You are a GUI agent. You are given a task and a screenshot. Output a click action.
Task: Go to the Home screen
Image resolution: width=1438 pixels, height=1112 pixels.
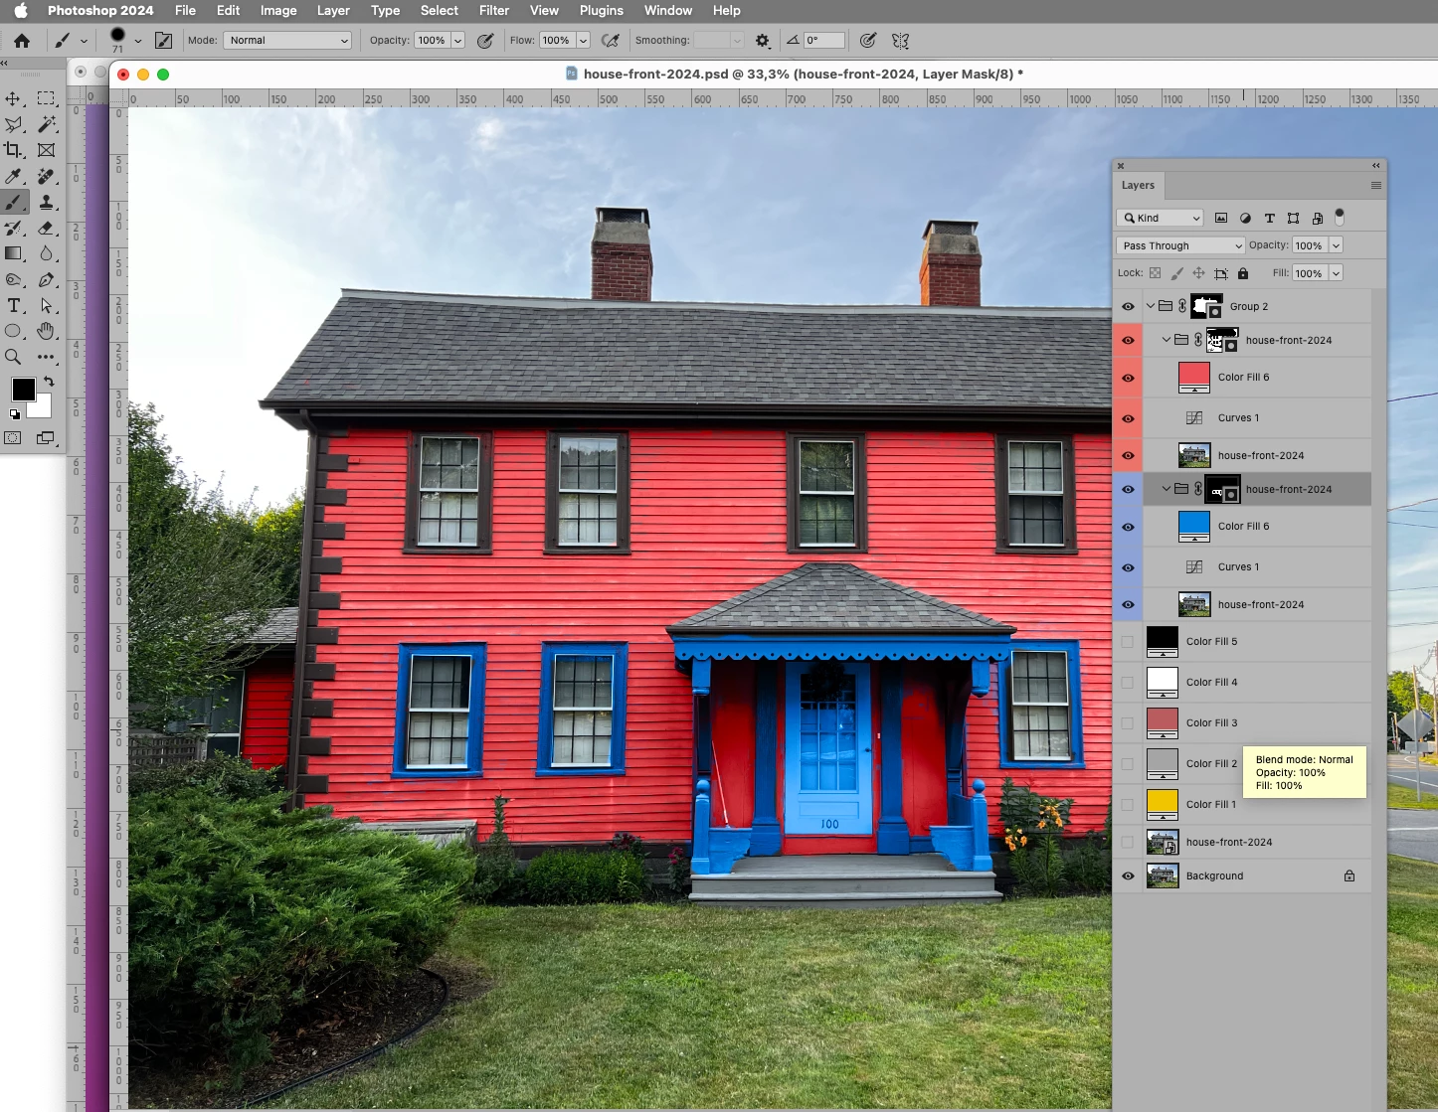point(22,41)
